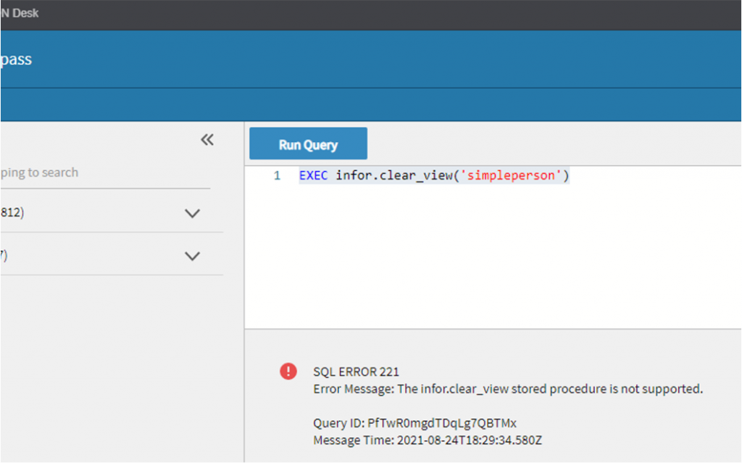742x463 pixels.
Task: Click the divider between editor and results
Action: tap(493, 329)
